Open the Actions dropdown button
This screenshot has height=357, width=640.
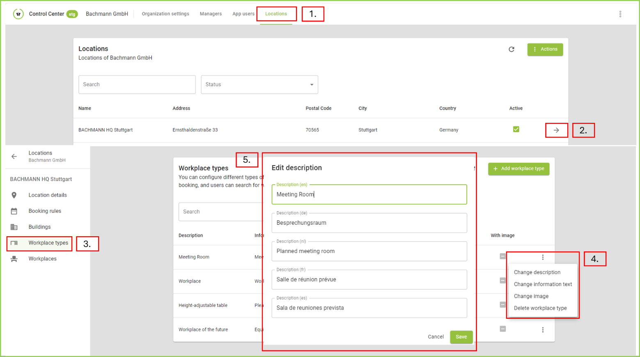(545, 49)
